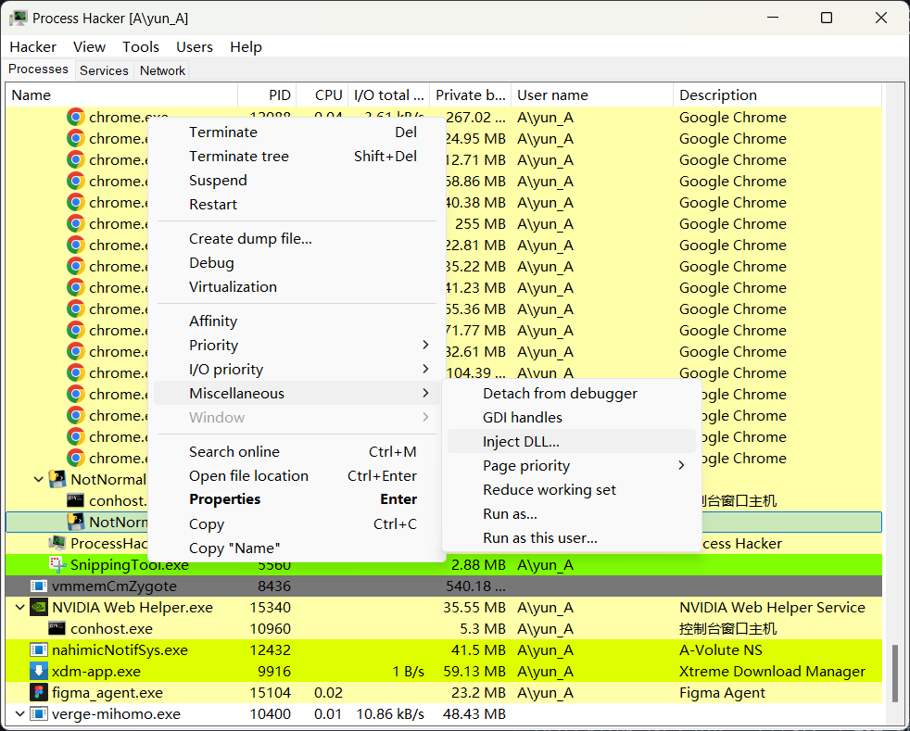Choose Inject DLL... from the submenu
The width and height of the screenshot is (910, 731).
521,442
